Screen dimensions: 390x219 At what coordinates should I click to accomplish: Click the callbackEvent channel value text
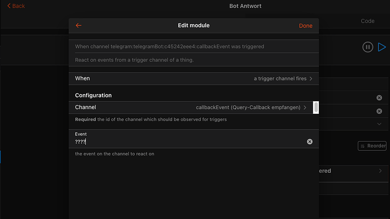point(248,108)
